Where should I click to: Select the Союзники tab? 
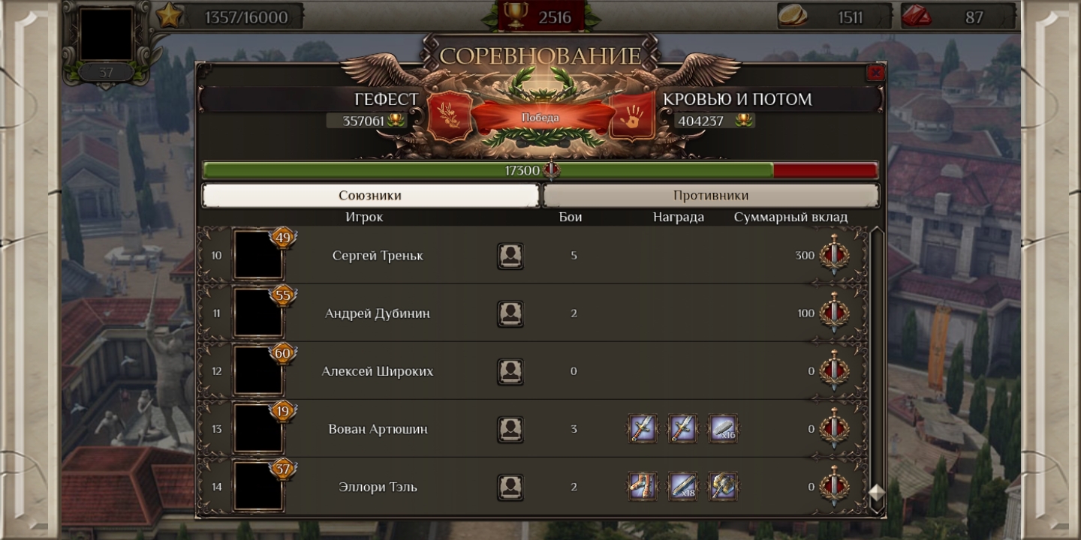point(371,196)
